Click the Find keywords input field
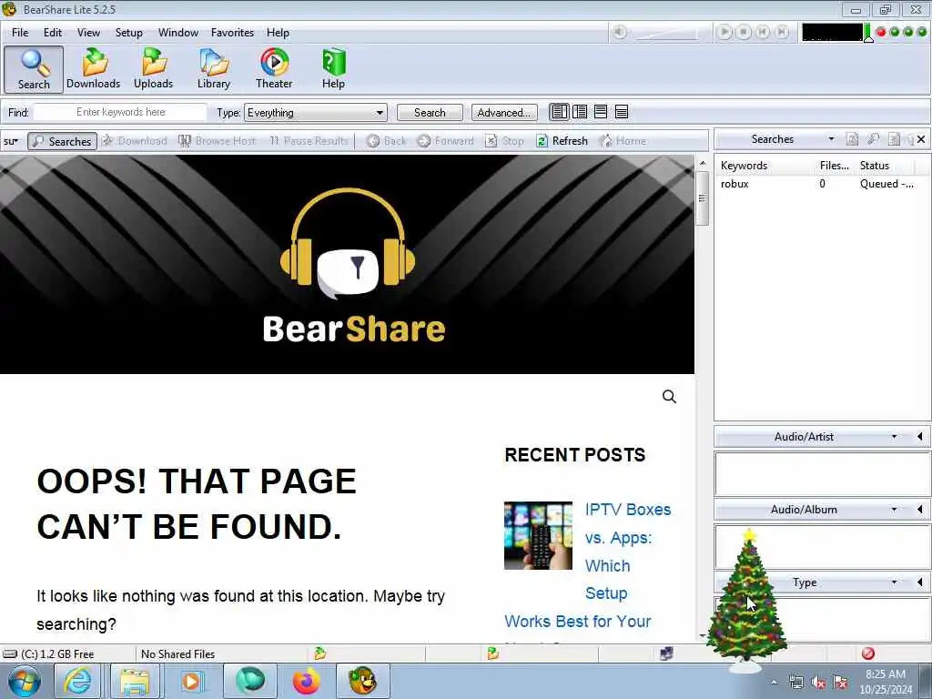Viewport: 932px width, 699px height. click(121, 112)
